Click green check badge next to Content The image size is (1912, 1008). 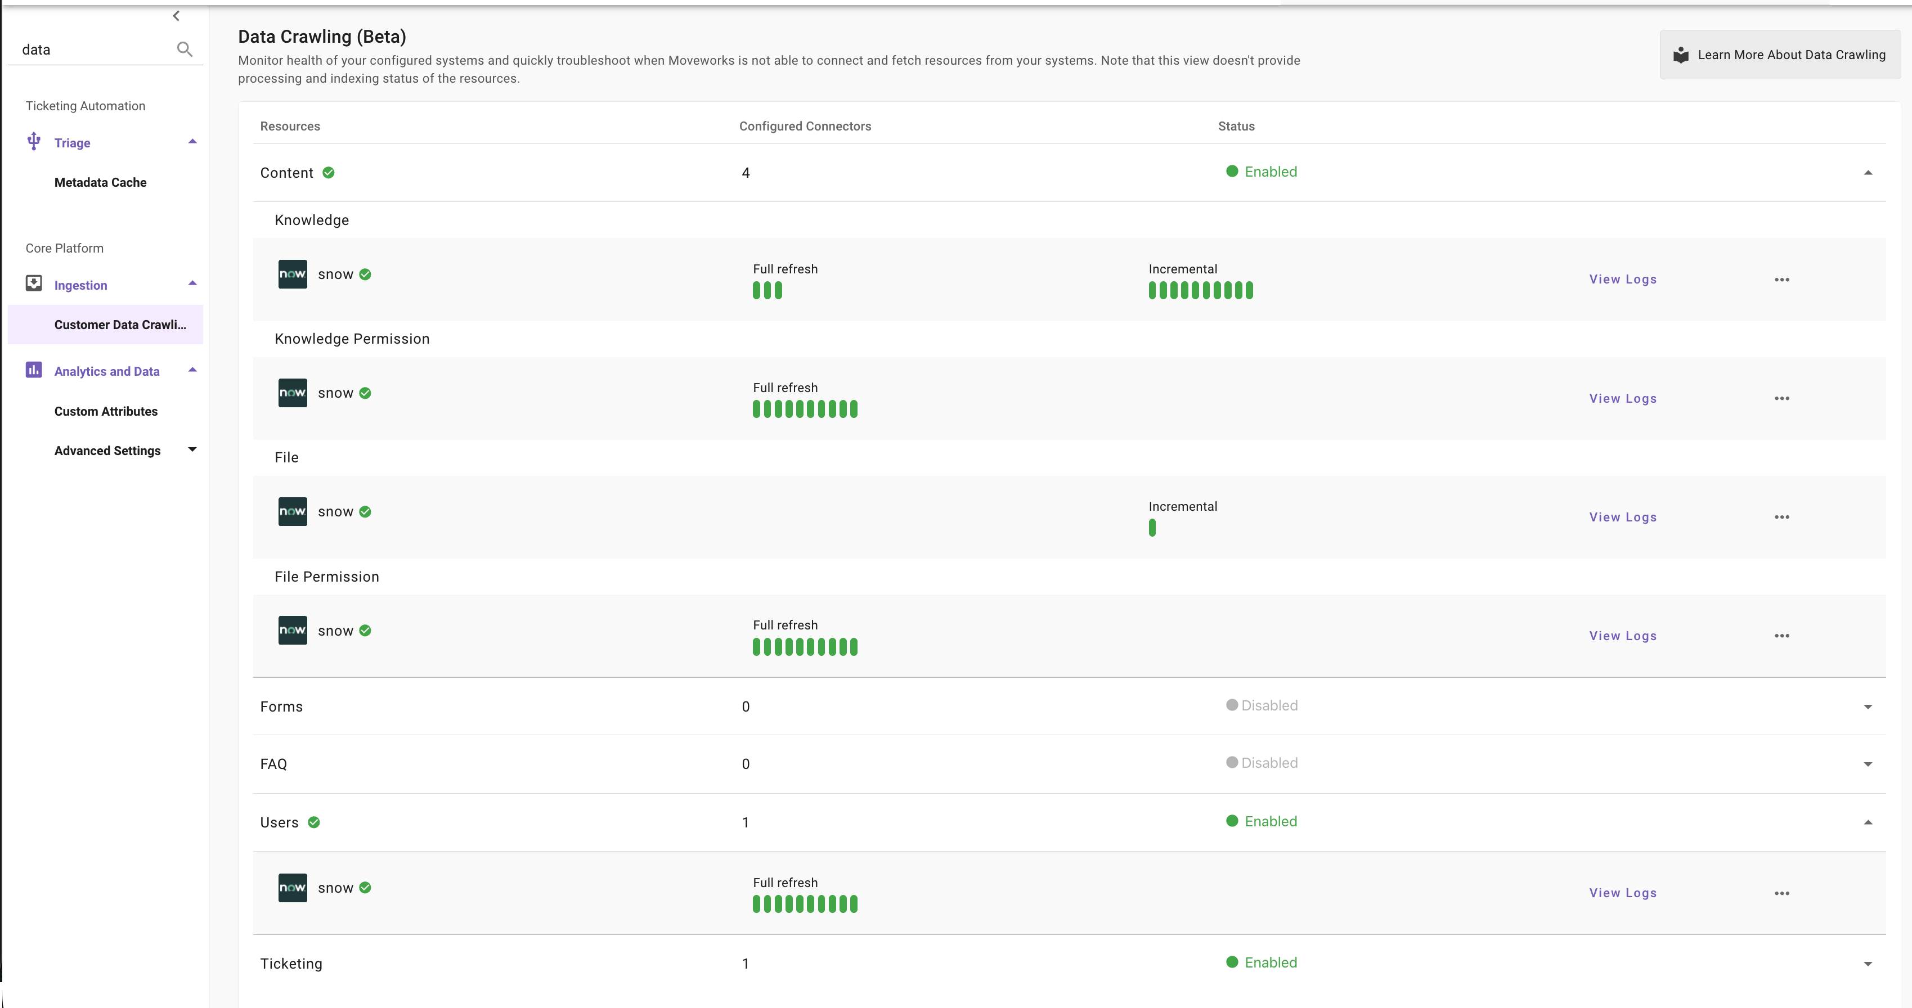coord(328,173)
